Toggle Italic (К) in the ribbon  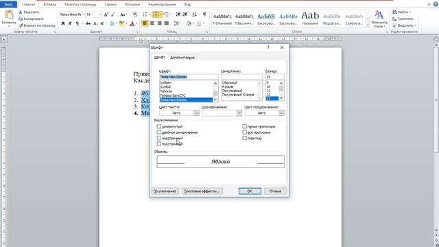pos(70,23)
